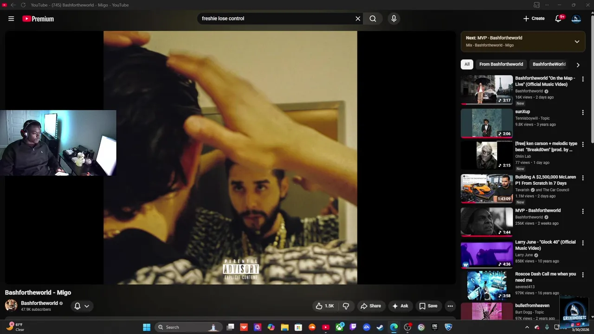Open more actions three-dot menu under video
Image resolution: width=594 pixels, height=334 pixels.
pyautogui.click(x=450, y=306)
